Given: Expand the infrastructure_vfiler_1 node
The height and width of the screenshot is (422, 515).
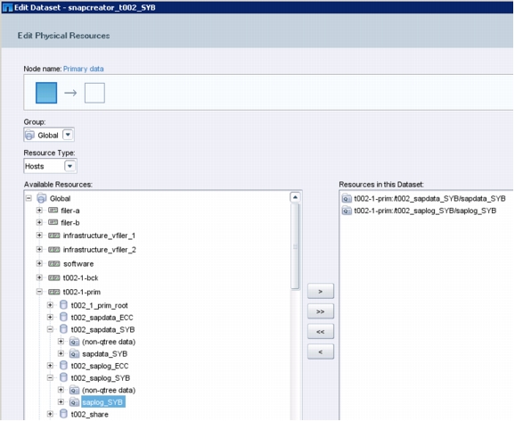Looking at the screenshot, I should 39,236.
